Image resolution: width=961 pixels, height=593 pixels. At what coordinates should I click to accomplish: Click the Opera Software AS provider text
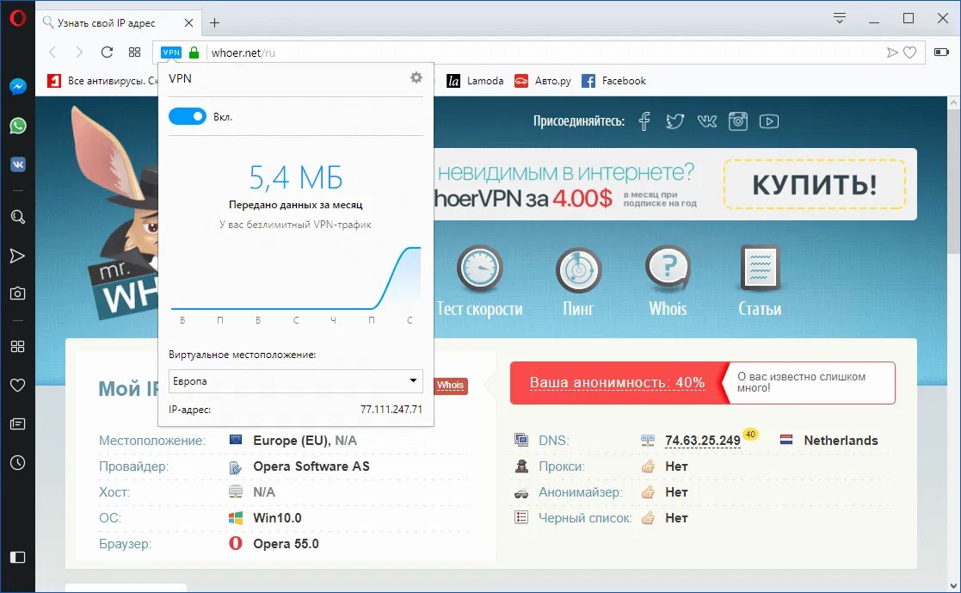pyautogui.click(x=311, y=466)
